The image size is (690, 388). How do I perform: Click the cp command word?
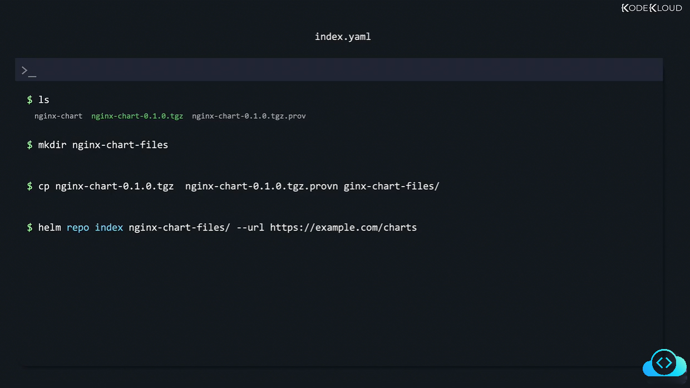43,186
